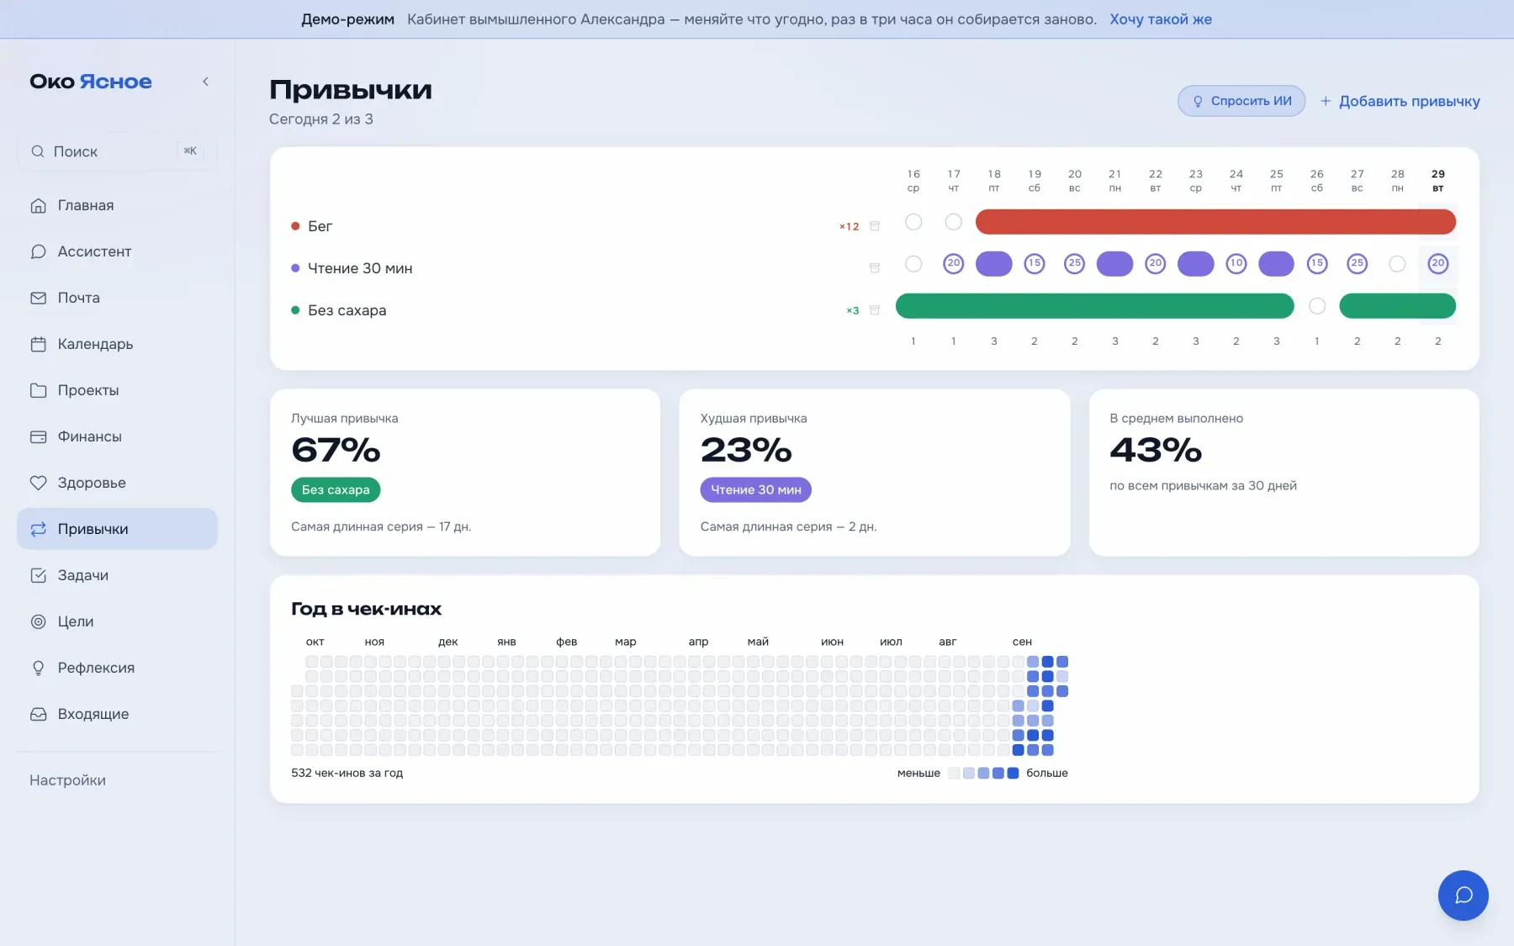
Task: Click the ×12 streak counter for Бег
Action: click(850, 226)
